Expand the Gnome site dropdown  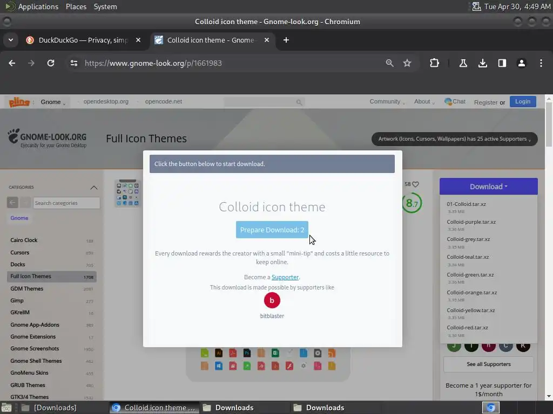pos(53,102)
